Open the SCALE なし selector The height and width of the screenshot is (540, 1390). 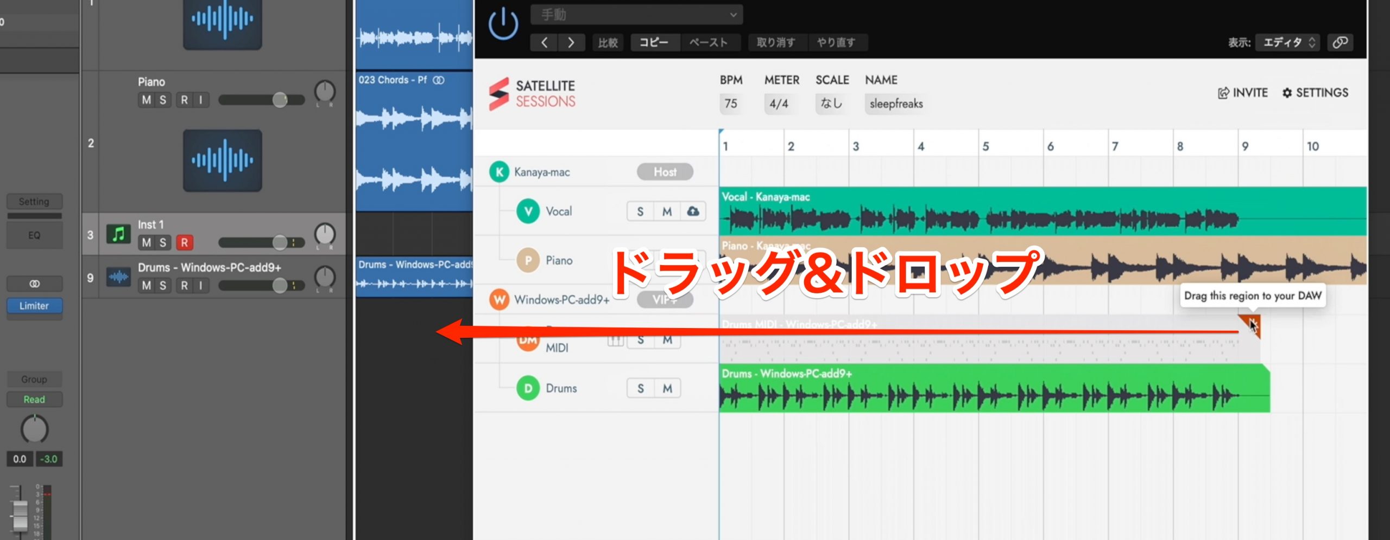click(x=831, y=103)
